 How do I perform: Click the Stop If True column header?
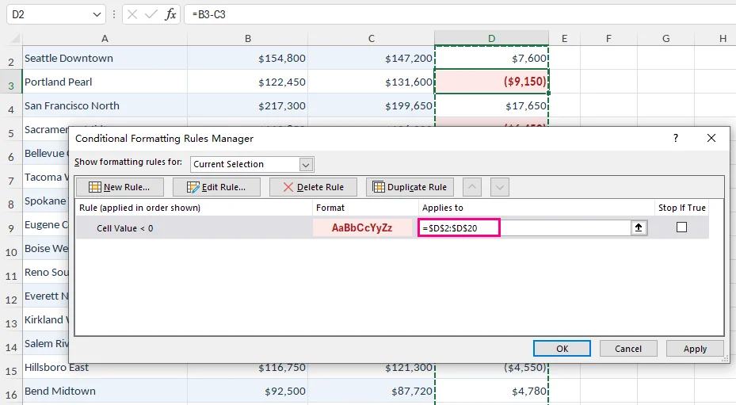coord(682,208)
